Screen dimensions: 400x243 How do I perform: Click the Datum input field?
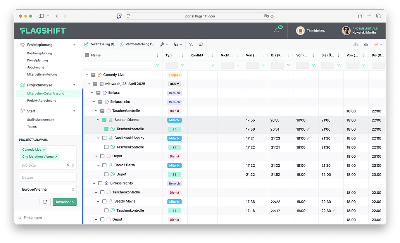tap(48, 178)
